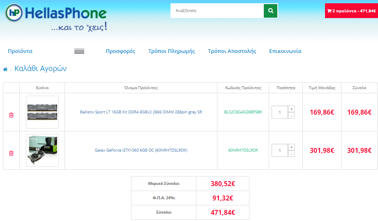Increase quantity of Ballistix RAM

(291, 109)
